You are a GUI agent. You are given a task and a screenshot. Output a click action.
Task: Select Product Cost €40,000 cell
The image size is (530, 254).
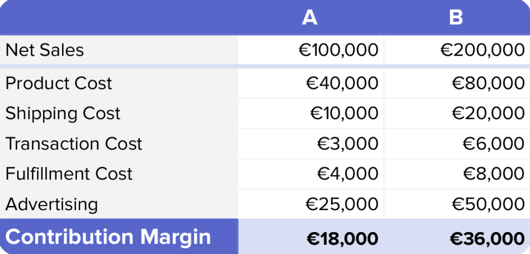click(x=343, y=83)
